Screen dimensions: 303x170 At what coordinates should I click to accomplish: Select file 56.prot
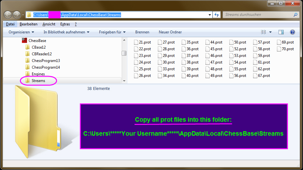coord(238,76)
